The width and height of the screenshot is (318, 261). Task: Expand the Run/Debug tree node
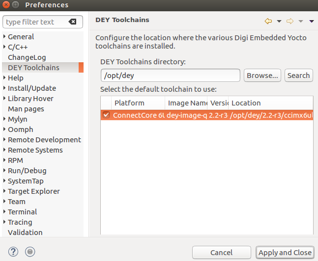click(x=4, y=171)
